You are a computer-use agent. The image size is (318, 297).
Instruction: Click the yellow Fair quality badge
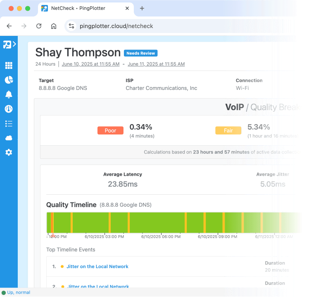tap(228, 130)
